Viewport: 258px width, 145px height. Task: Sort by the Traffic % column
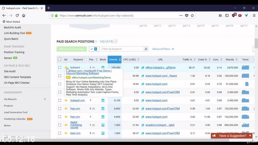[x=189, y=60]
